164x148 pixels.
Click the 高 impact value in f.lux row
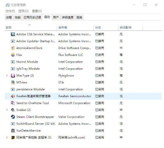pos(121,55)
